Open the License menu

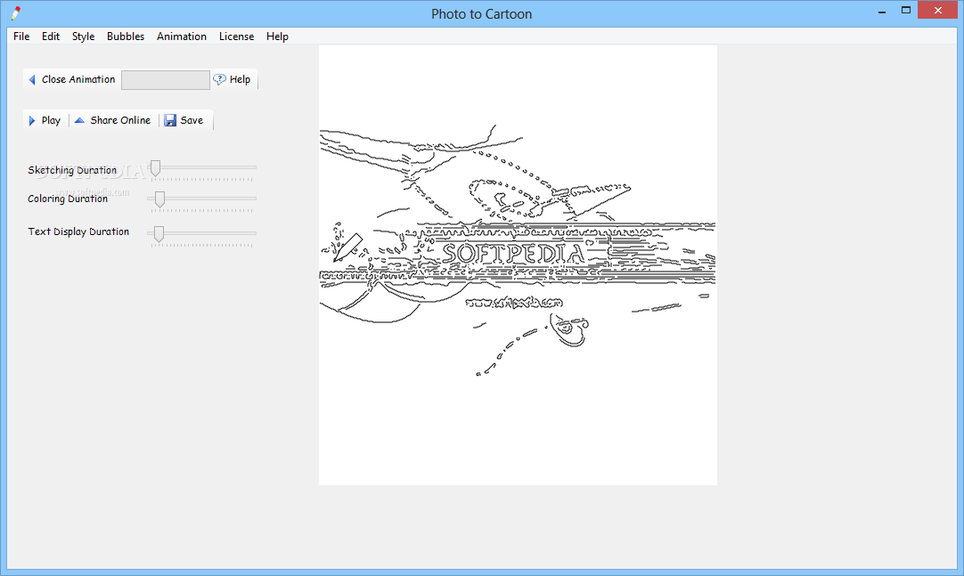tap(236, 37)
